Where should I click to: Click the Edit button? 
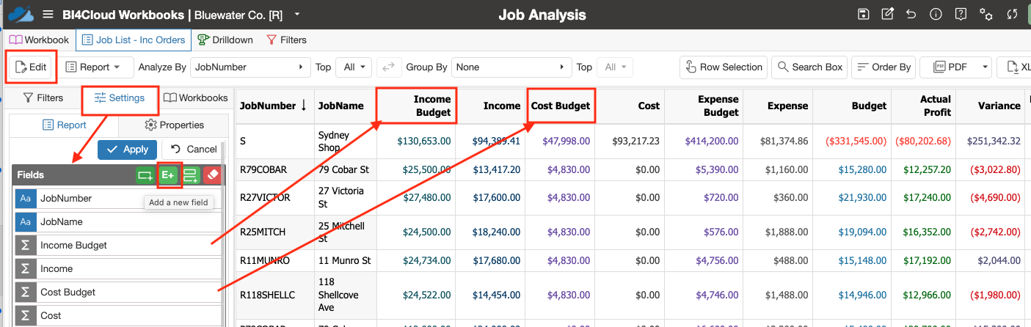(31, 67)
